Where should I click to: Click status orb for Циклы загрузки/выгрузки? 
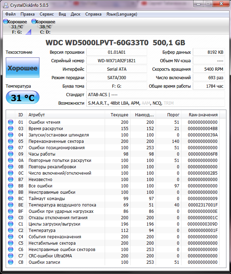pyautogui.click(x=11, y=224)
